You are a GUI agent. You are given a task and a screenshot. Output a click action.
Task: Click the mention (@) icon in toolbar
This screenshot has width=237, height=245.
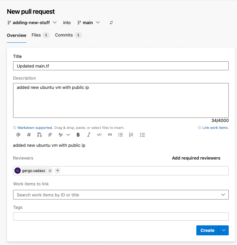tap(18, 135)
